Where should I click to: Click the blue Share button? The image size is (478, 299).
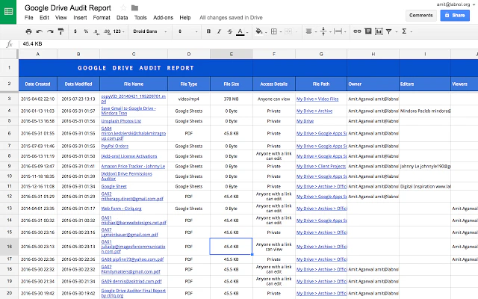(455, 15)
